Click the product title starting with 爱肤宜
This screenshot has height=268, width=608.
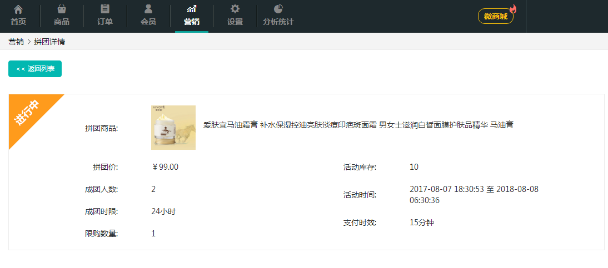pyautogui.click(x=358, y=125)
